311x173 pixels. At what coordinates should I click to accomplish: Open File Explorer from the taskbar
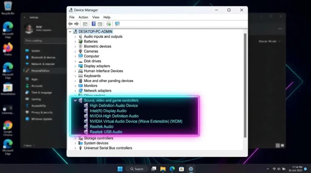[163, 169]
